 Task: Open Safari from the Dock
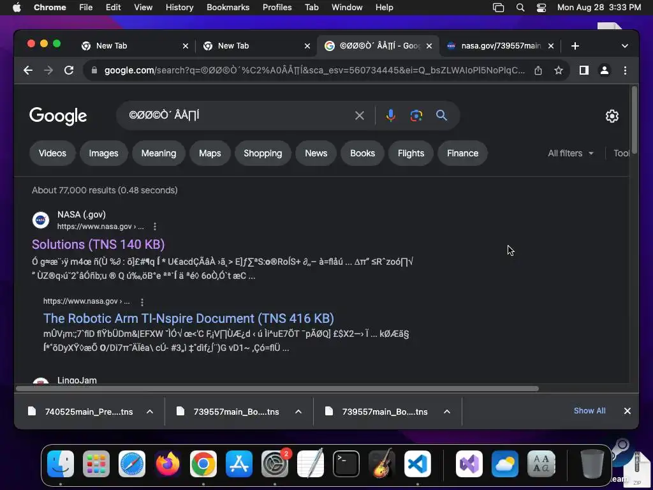point(132,464)
